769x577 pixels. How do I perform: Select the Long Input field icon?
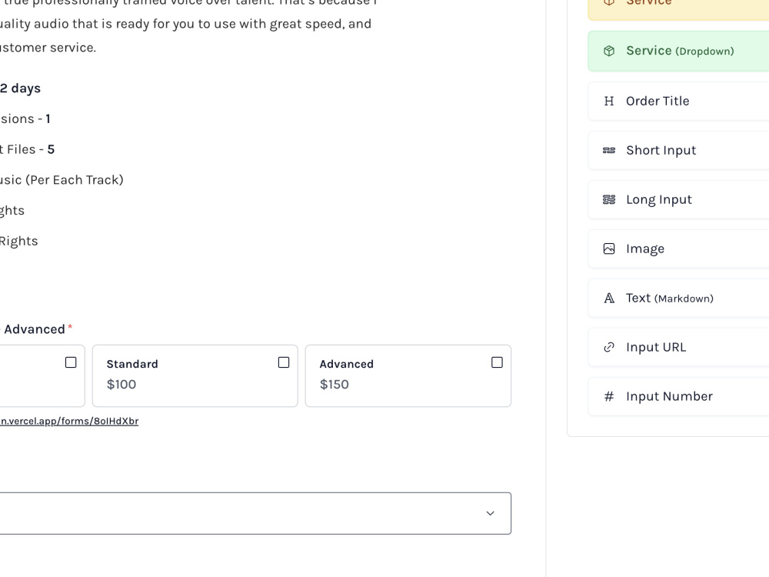coord(608,199)
